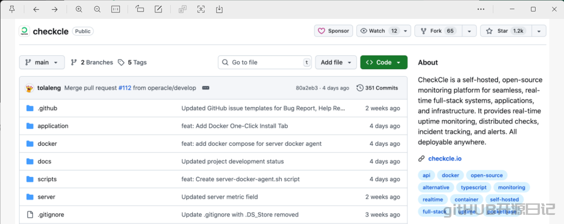This screenshot has width=564, height=224.
Task: Open the Star lists dropdown arrow
Action: pyautogui.click(x=539, y=31)
